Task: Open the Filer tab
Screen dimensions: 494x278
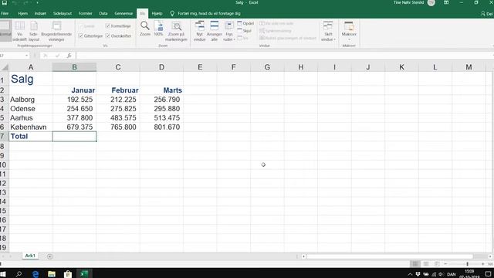Action: click(5, 14)
